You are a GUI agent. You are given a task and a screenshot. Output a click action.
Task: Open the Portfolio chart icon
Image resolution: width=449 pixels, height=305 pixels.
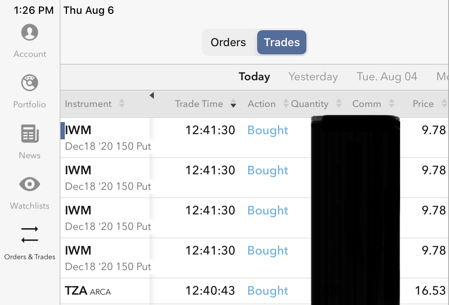(29, 83)
